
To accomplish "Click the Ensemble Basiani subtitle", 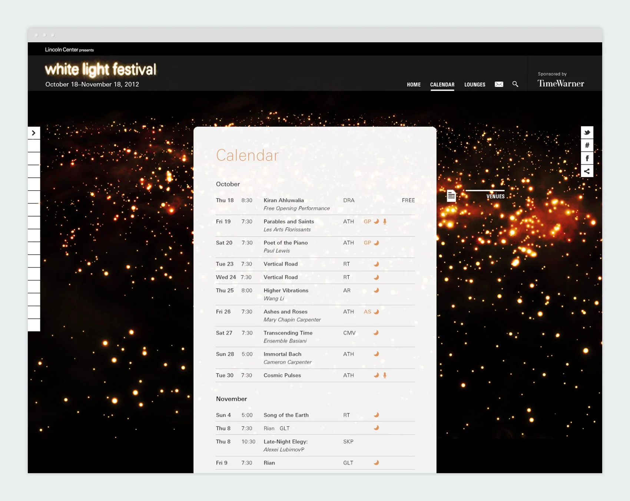I will (x=285, y=341).
